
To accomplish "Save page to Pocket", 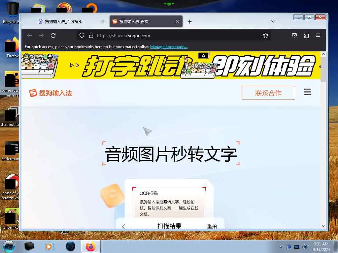I will pyautogui.click(x=294, y=35).
